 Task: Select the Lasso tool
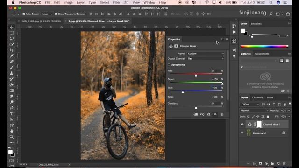(x=12, y=39)
